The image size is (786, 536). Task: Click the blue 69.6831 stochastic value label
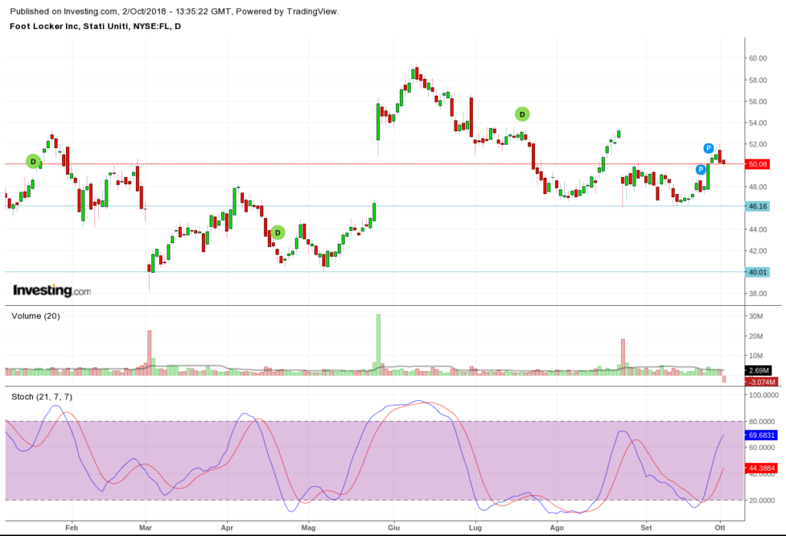coord(761,436)
